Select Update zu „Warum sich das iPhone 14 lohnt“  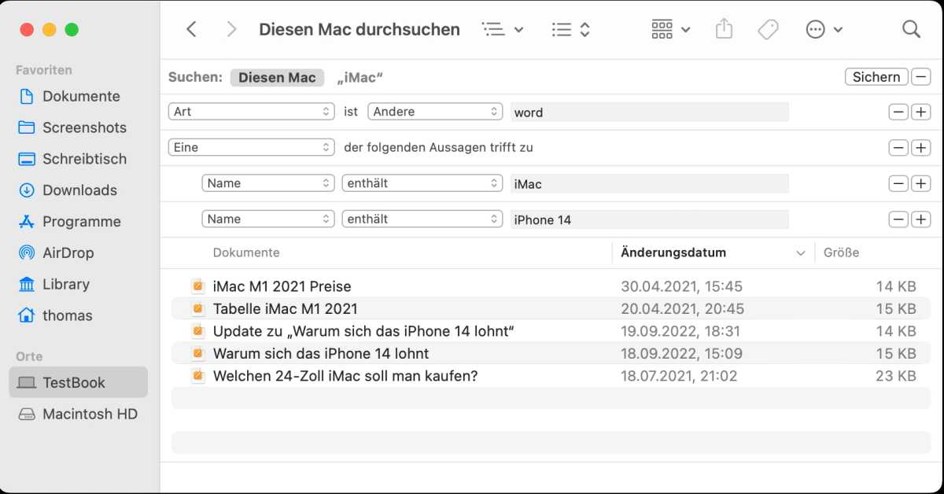pos(363,331)
